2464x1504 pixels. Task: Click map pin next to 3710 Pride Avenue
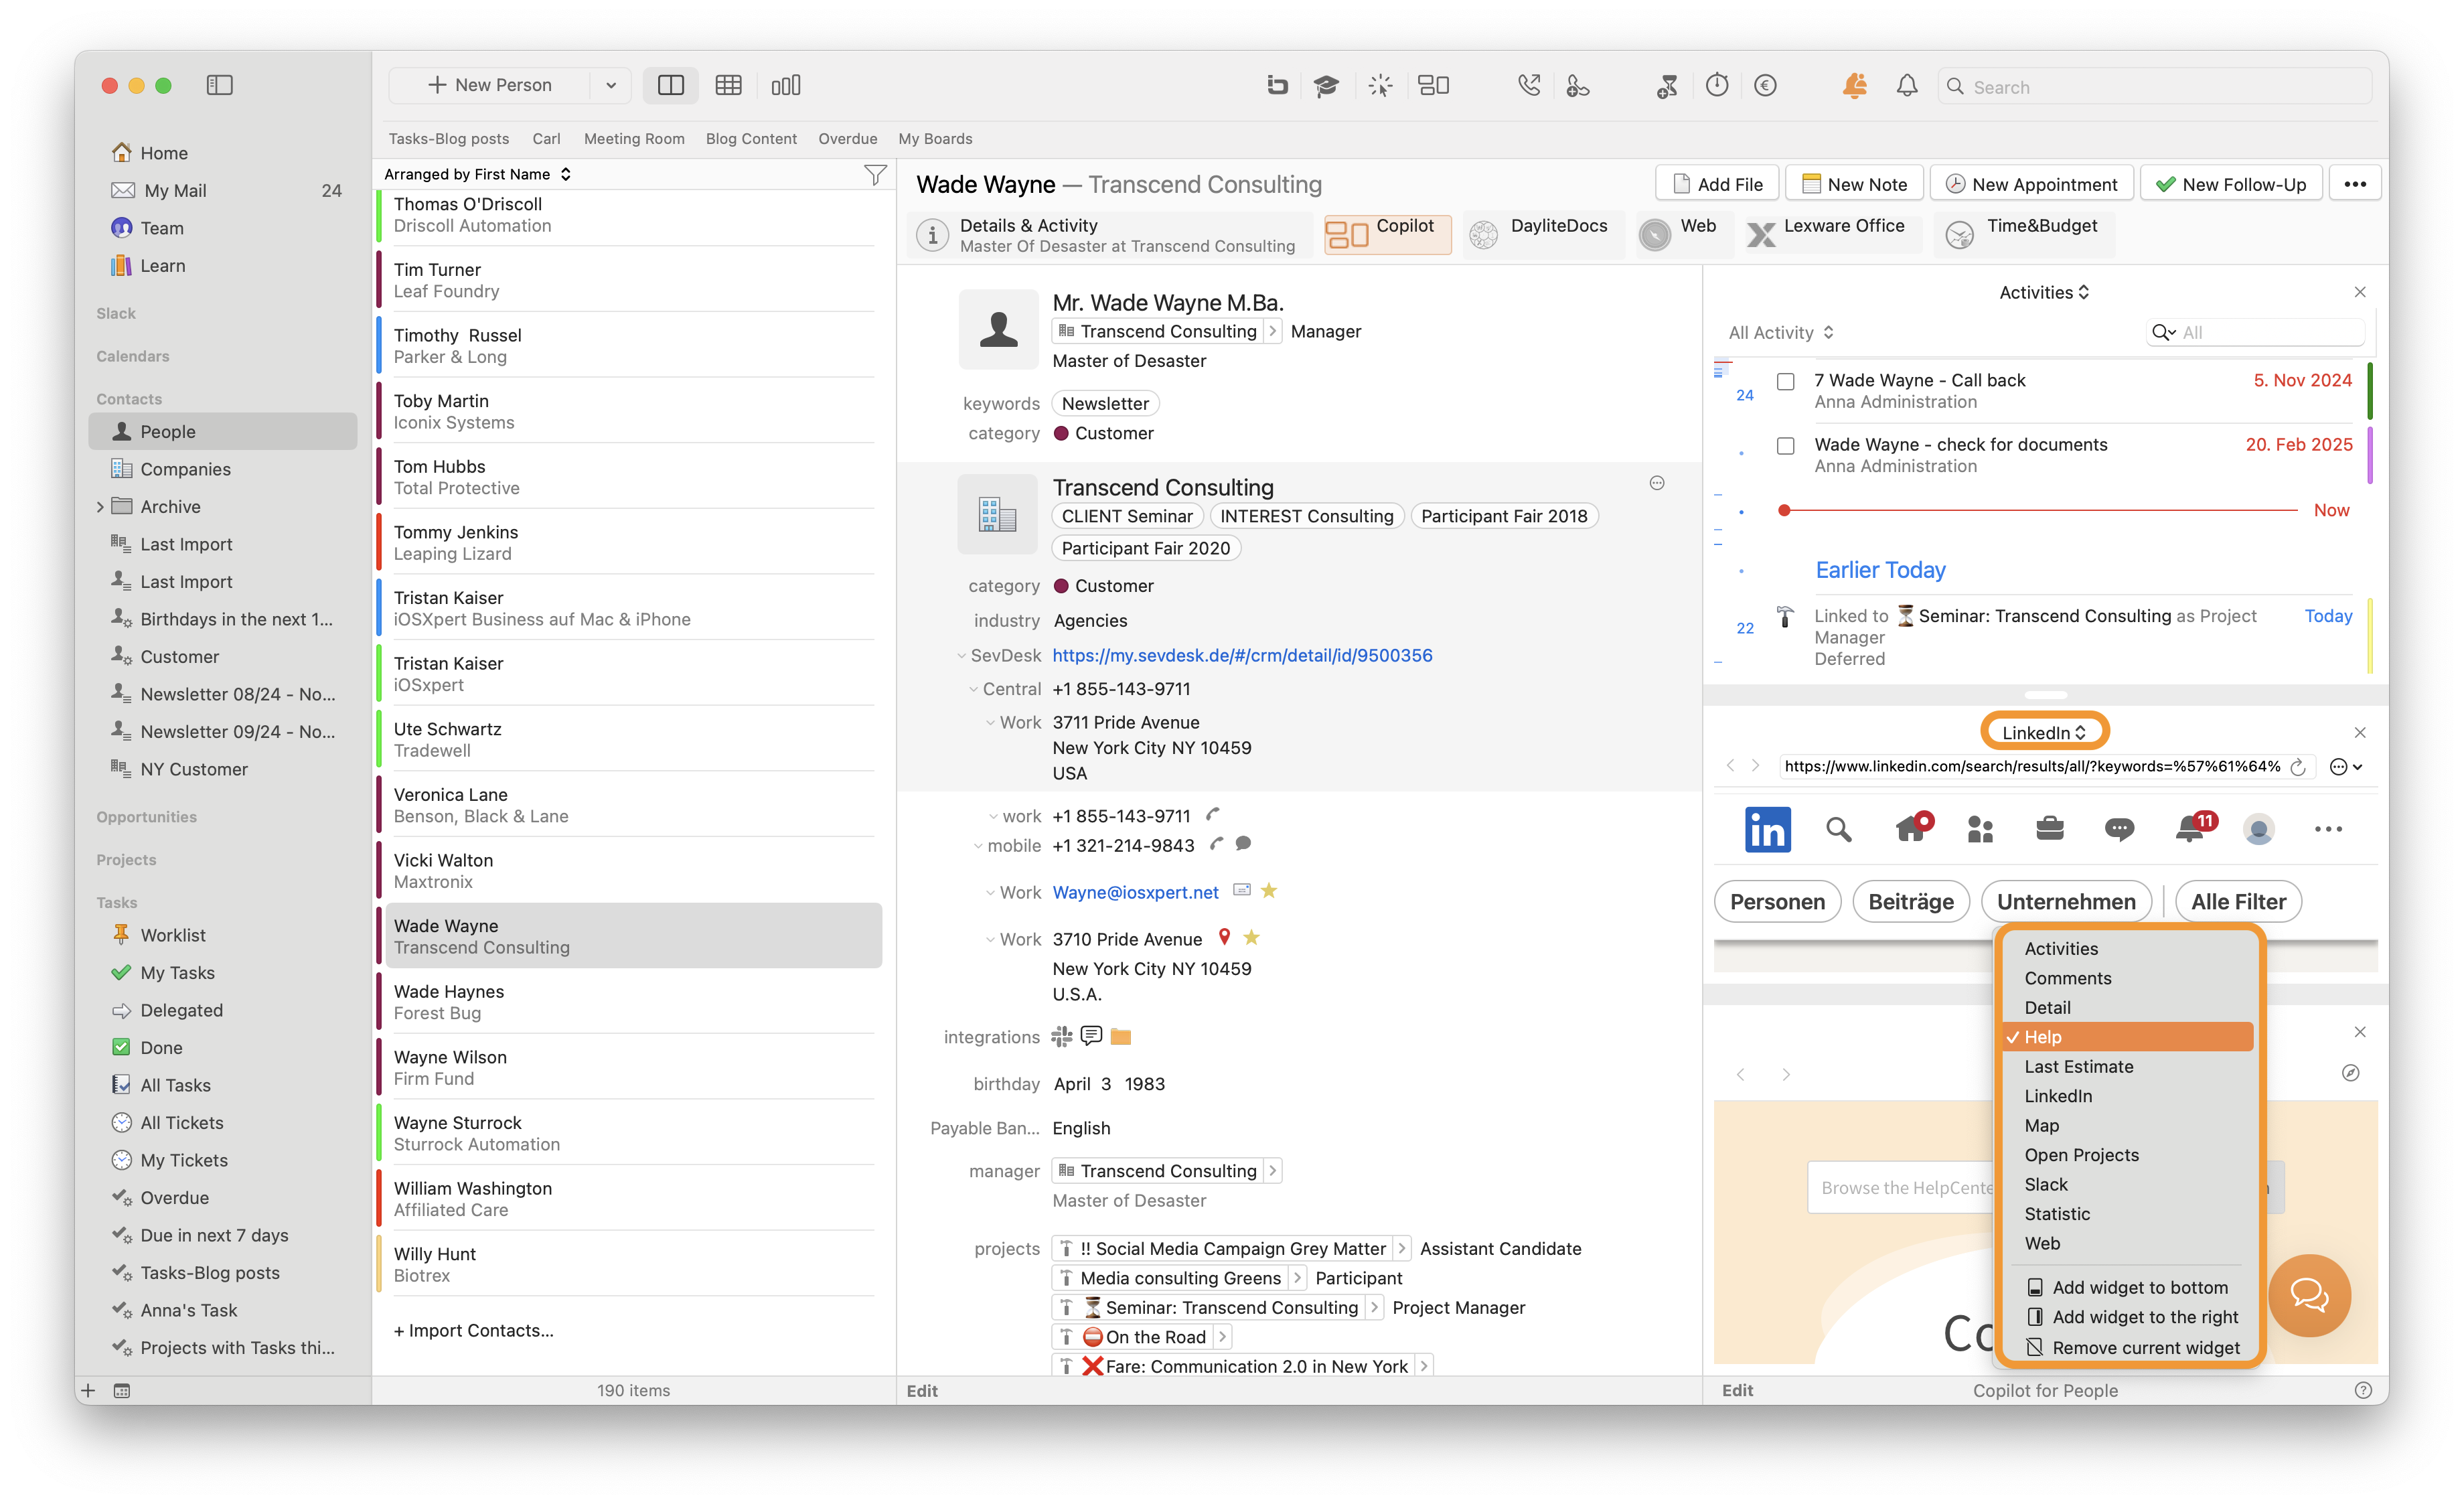[1223, 937]
